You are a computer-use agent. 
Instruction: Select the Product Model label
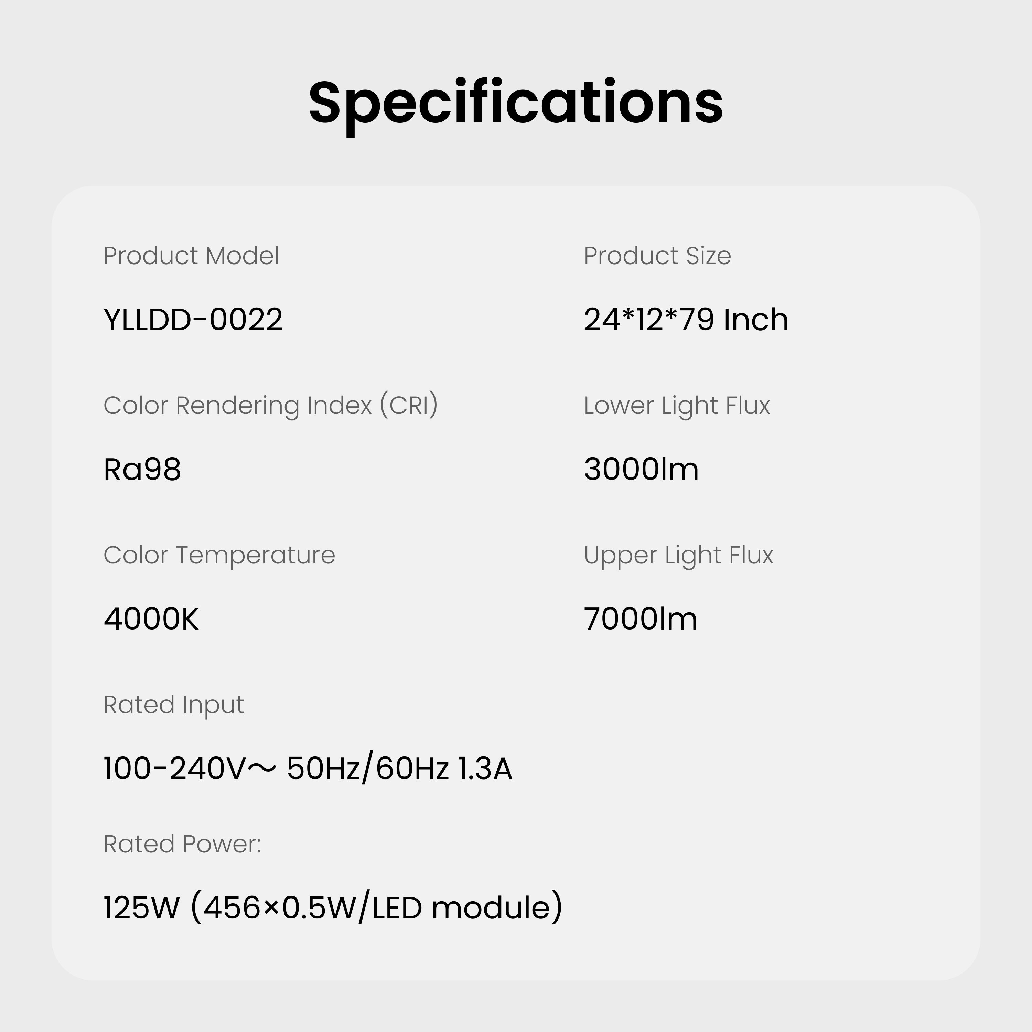coord(191,256)
